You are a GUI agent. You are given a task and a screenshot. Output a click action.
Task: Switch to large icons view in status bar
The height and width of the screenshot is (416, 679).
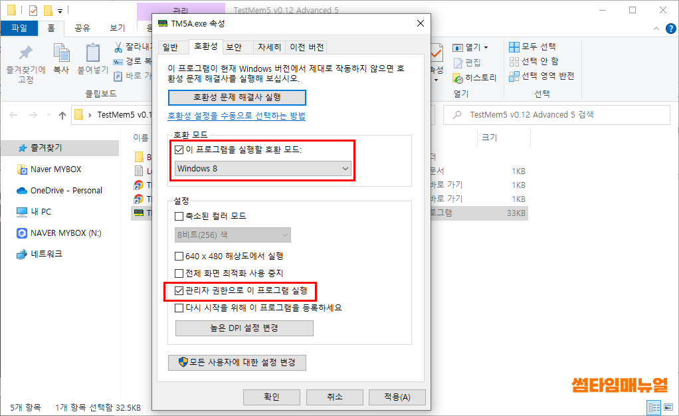[668, 407]
